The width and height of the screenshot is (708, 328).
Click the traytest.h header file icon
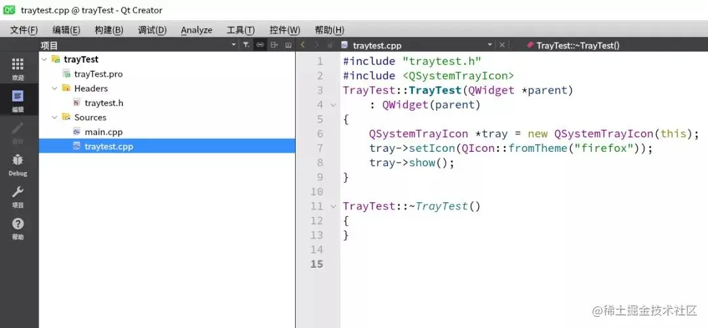[x=77, y=103]
